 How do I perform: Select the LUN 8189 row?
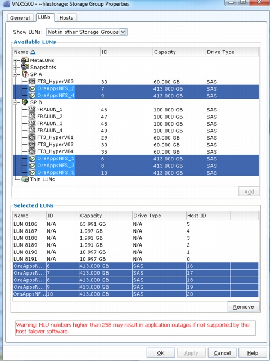135,245
